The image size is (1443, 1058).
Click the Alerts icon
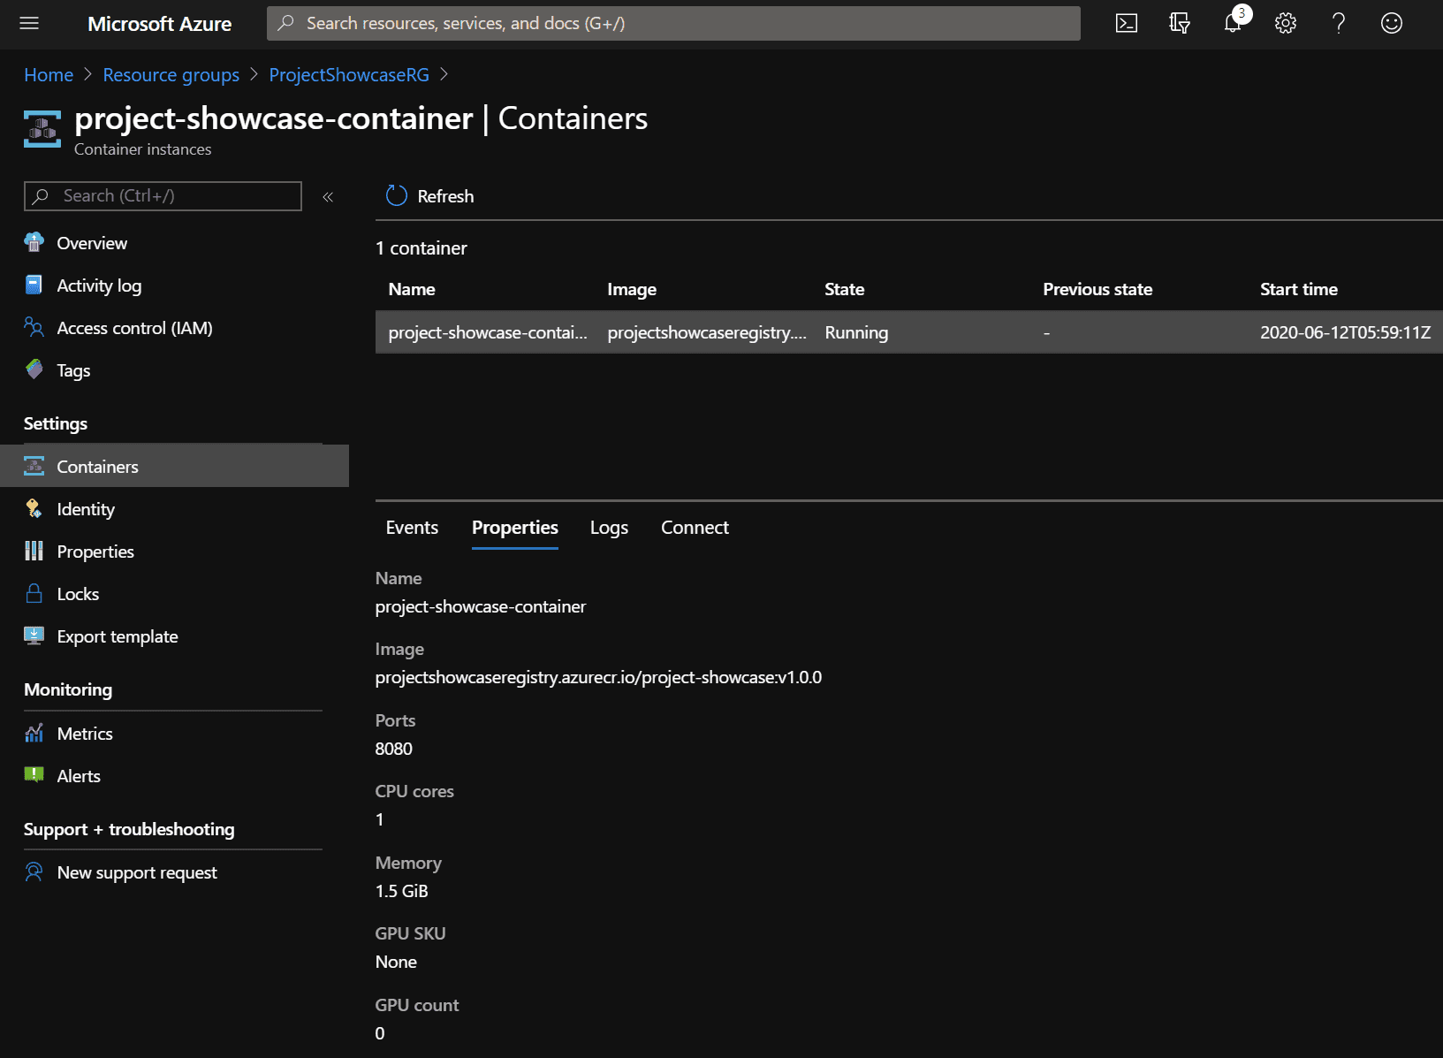tap(34, 775)
